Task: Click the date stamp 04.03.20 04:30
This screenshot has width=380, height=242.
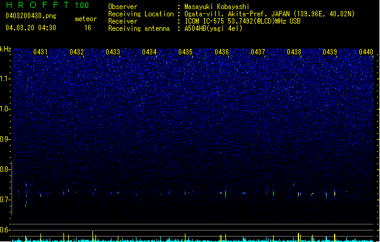Action: [x=31, y=28]
